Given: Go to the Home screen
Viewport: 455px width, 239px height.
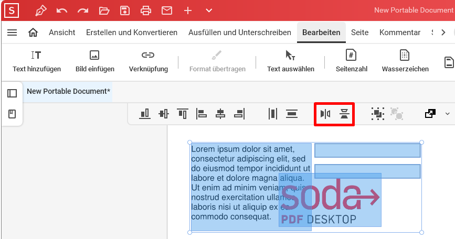Looking at the screenshot, I should [x=33, y=32].
